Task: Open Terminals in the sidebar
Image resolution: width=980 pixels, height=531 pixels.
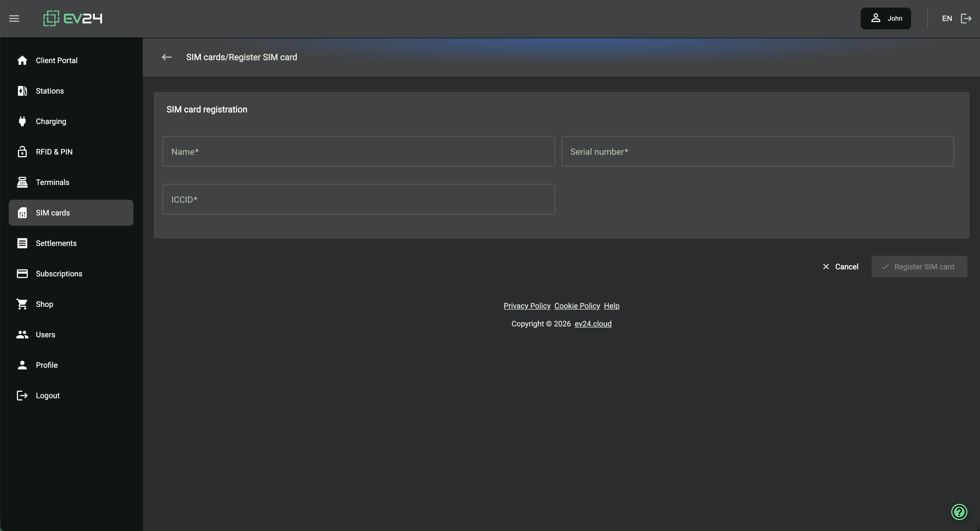Action: (x=53, y=182)
